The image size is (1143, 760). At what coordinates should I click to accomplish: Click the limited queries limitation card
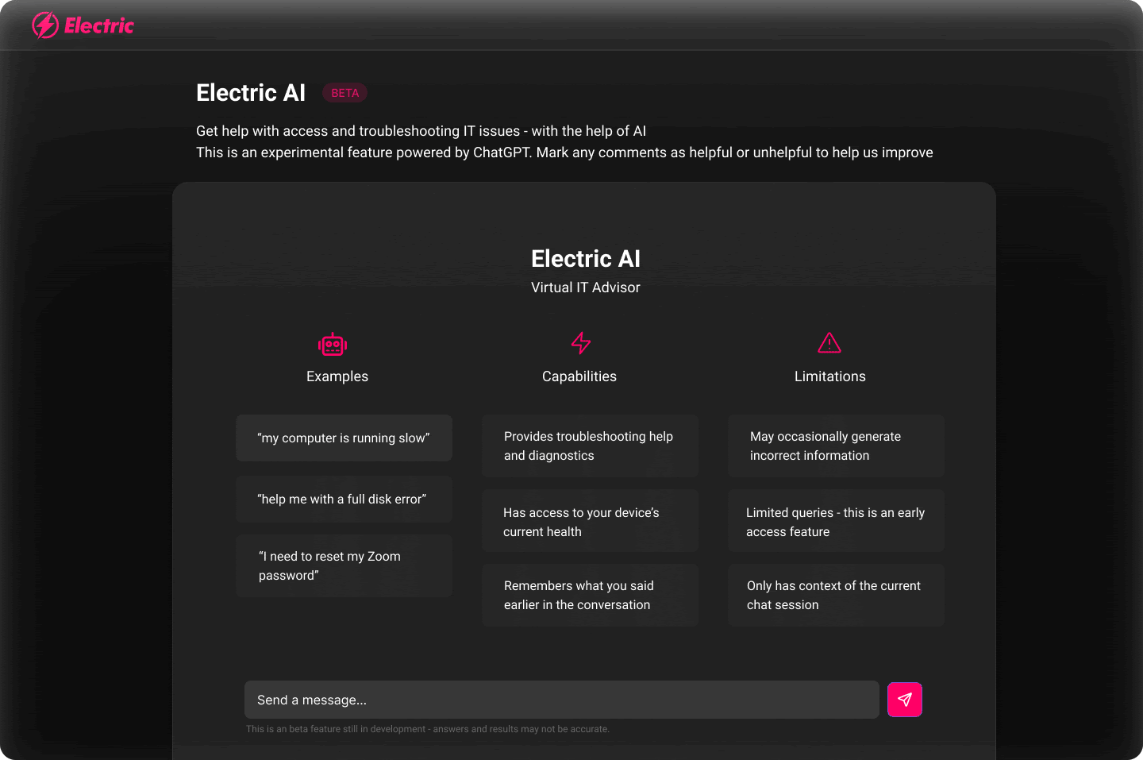pyautogui.click(x=836, y=522)
